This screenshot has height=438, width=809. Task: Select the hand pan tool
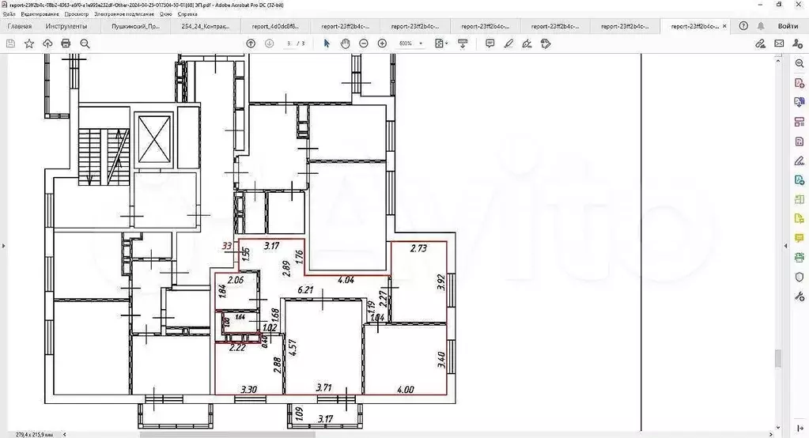pyautogui.click(x=345, y=43)
